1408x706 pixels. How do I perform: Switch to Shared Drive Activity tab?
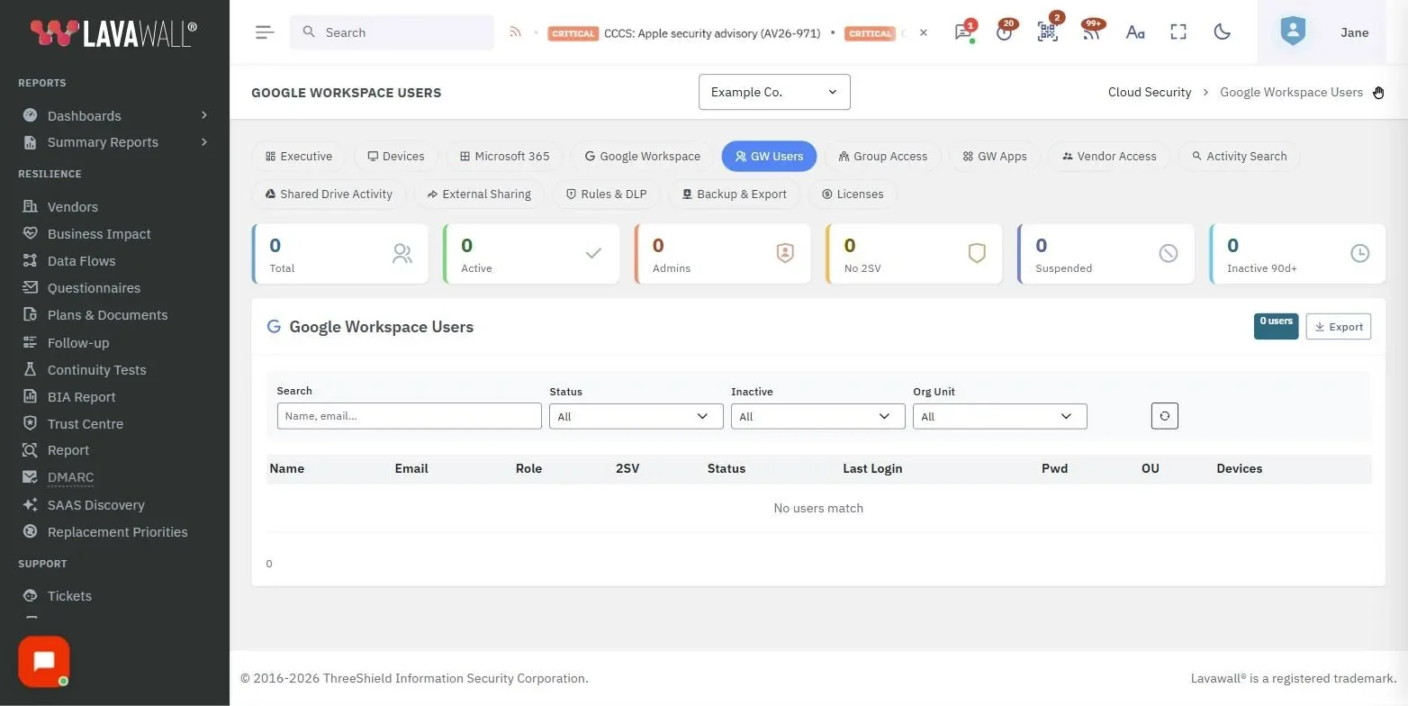(x=329, y=194)
